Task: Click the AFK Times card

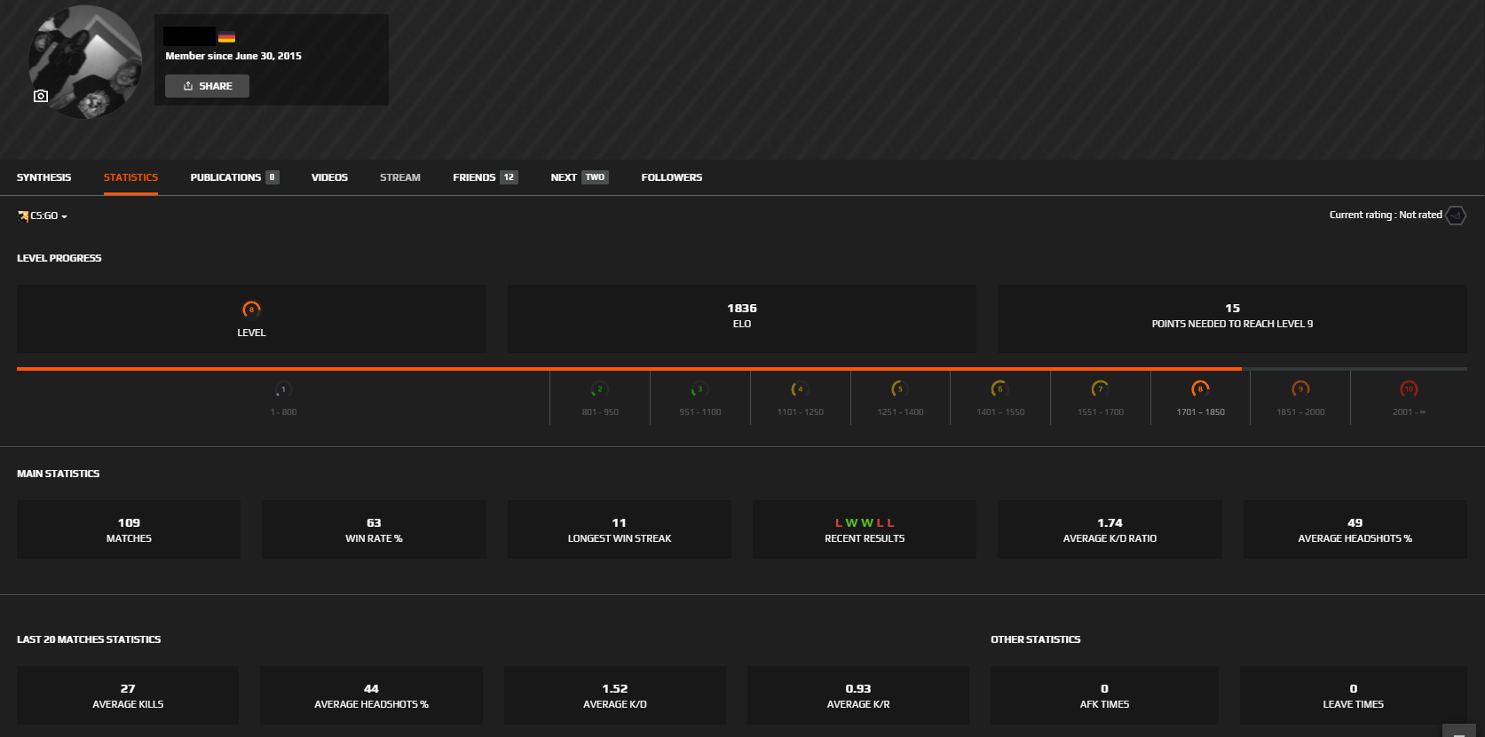Action: coord(1104,695)
